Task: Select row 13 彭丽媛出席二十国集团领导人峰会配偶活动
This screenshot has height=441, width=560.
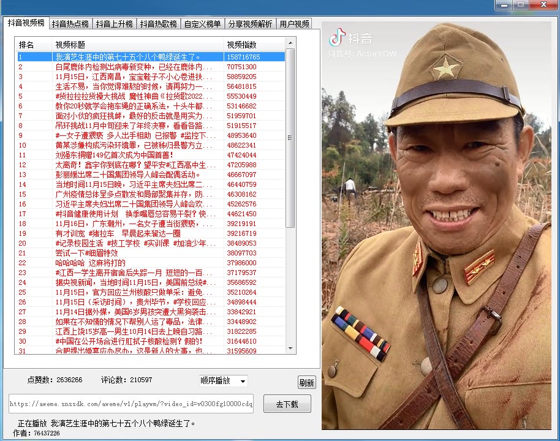Action: [151, 175]
